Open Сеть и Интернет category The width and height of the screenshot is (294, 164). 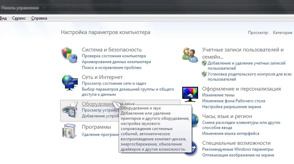[x=102, y=77]
